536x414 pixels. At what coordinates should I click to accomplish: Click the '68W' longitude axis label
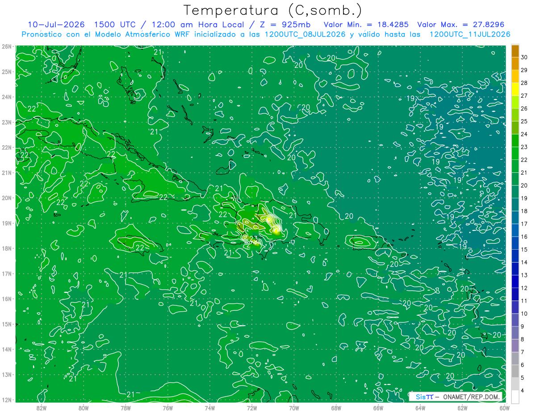(x=336, y=408)
